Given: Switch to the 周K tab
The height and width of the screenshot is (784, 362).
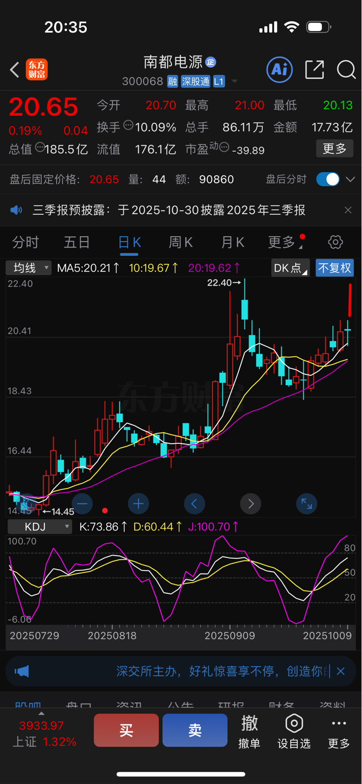Looking at the screenshot, I should point(181,242).
